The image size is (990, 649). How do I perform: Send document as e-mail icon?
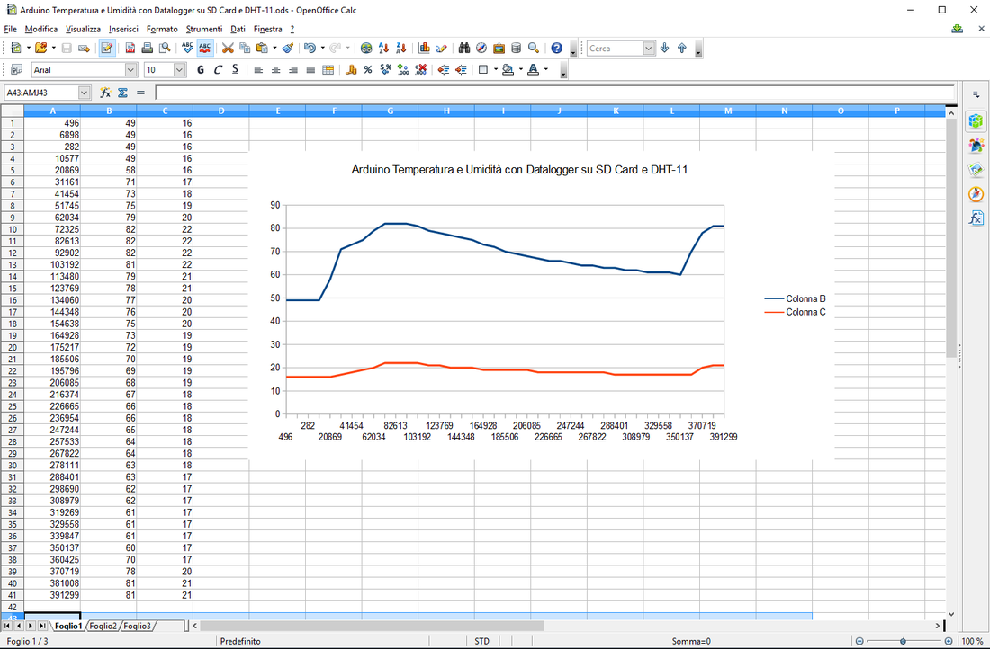[84, 48]
